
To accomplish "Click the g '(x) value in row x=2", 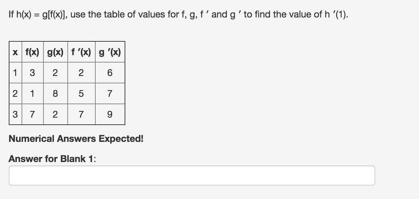I will [110, 94].
